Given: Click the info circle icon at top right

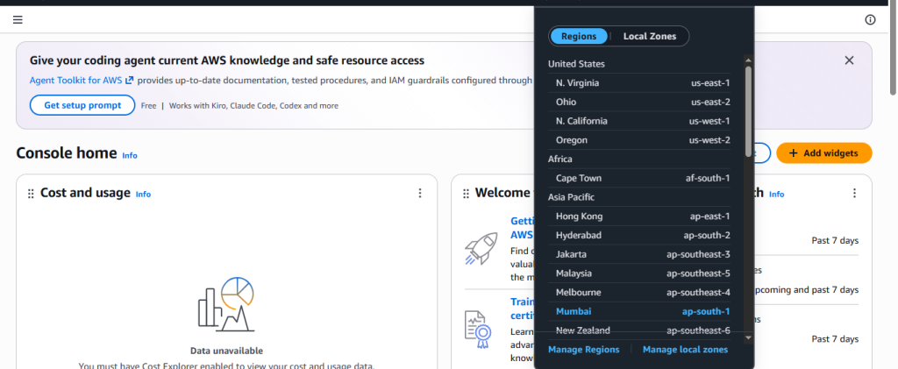Looking at the screenshot, I should coord(870,20).
